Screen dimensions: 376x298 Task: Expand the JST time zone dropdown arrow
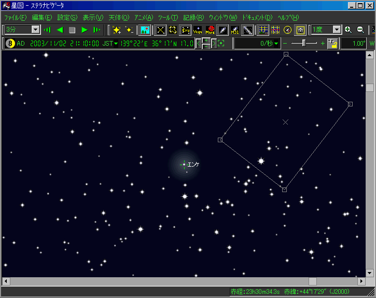(116, 44)
